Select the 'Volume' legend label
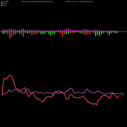127x127 pixels. tap(5, 4)
